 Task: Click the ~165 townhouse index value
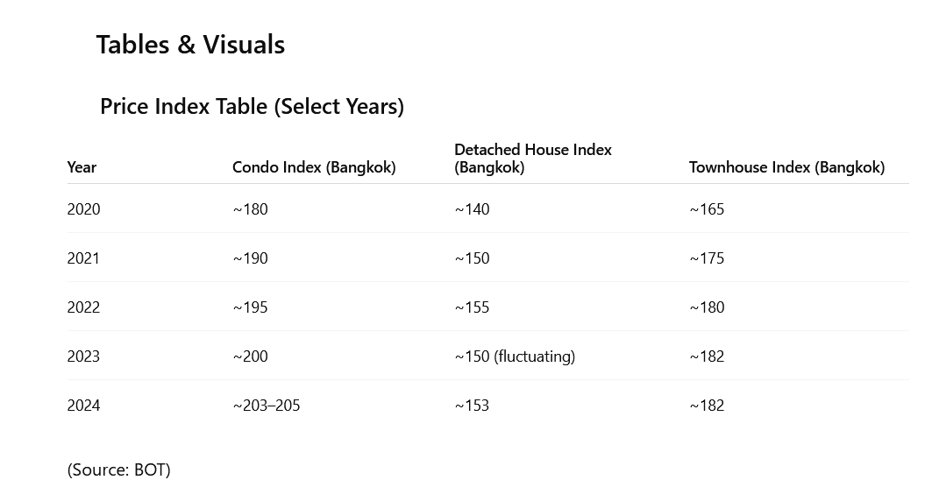(707, 209)
